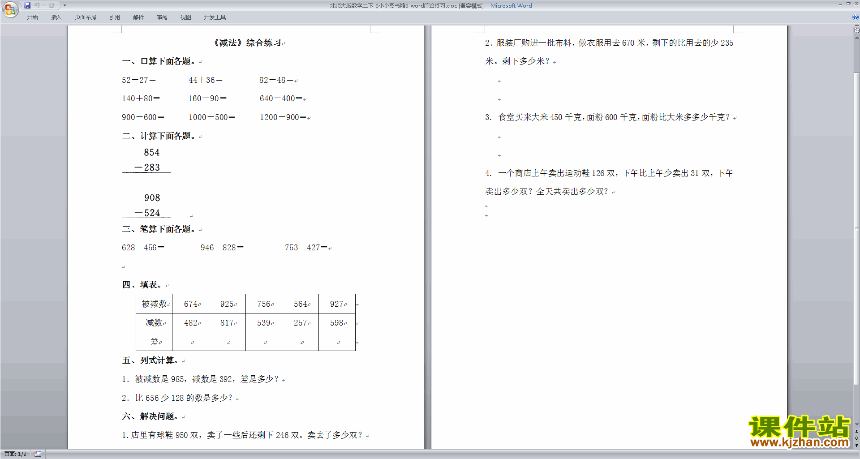Click the vertical scrollbar up arrow

[857, 38]
